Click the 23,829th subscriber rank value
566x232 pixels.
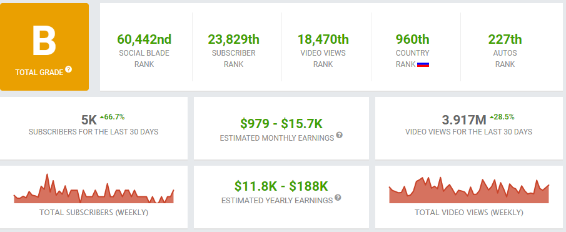tap(233, 39)
